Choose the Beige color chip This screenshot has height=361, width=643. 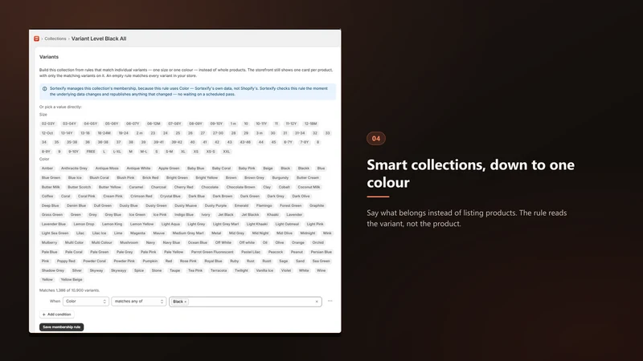(268, 168)
